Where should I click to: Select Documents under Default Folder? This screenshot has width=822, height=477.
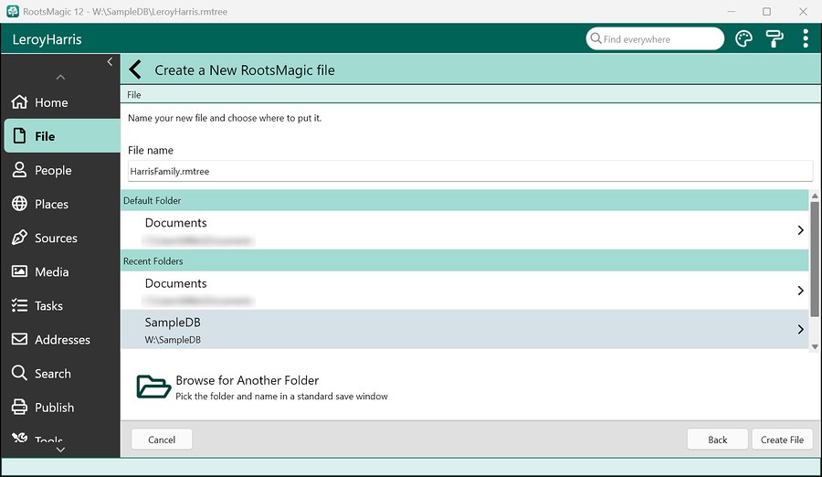coord(465,230)
